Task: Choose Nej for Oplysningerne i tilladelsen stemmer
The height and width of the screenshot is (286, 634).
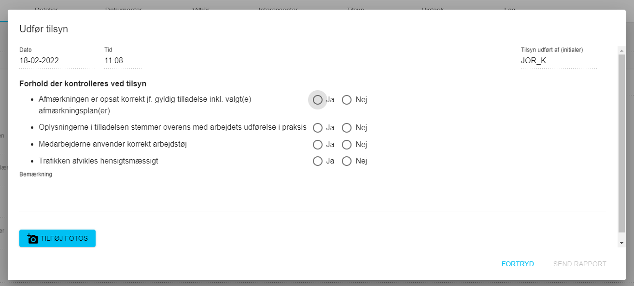Action: point(347,128)
